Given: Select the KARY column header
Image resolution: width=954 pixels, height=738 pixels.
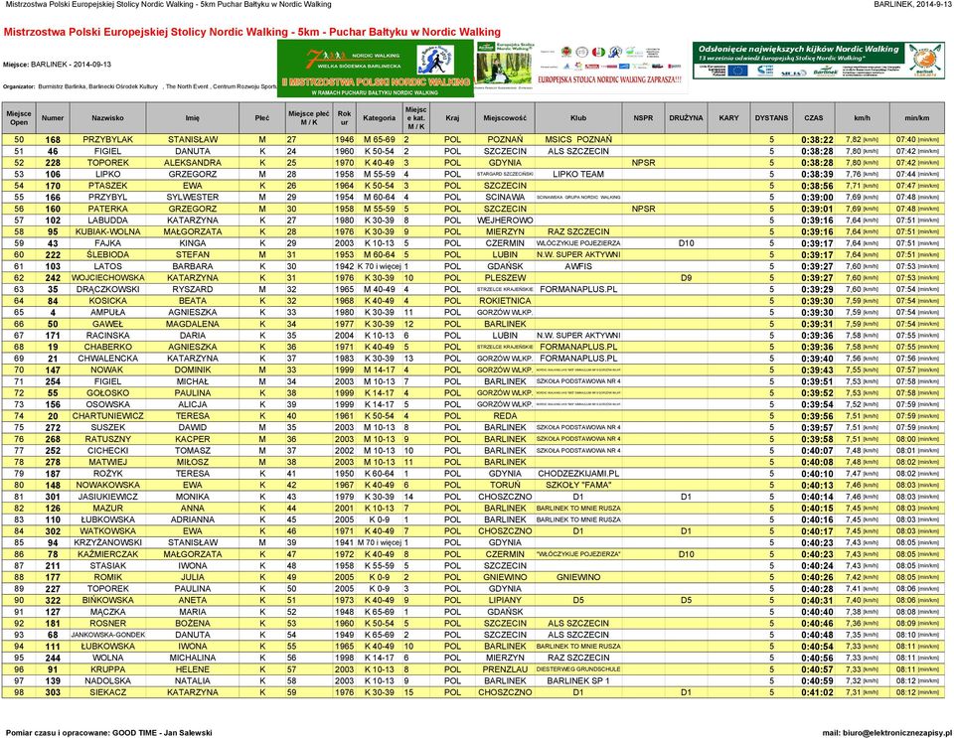Looking at the screenshot, I should (728, 118).
